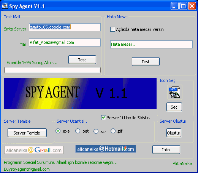Select the .pif server extension
Screen dimensions: 198x173
pos(113,131)
